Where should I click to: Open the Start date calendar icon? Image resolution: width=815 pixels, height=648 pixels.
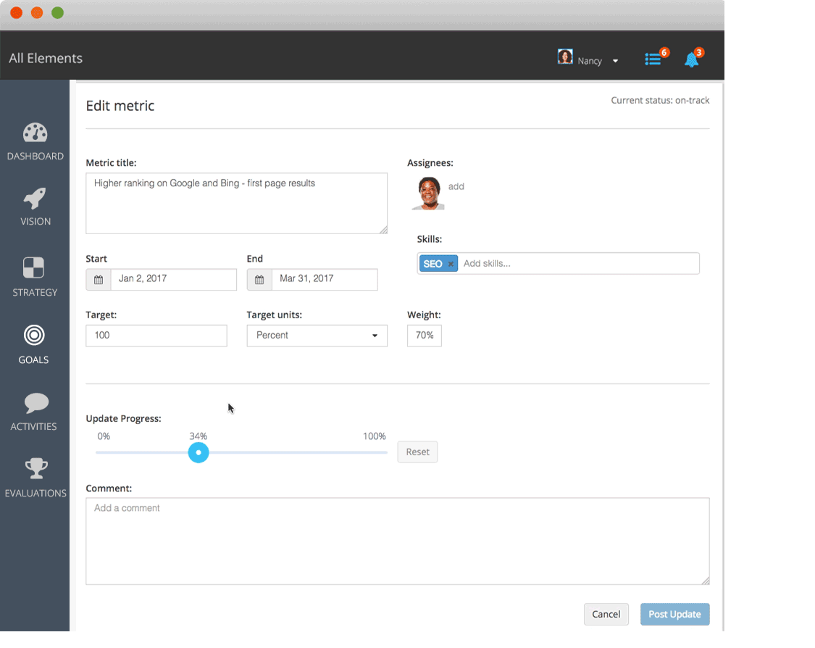pos(99,280)
